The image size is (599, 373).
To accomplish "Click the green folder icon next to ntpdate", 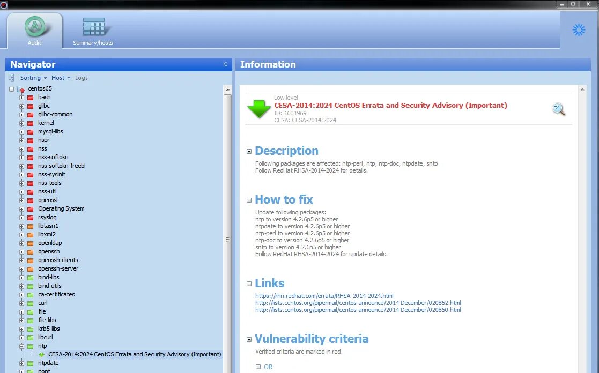I will coord(30,363).
